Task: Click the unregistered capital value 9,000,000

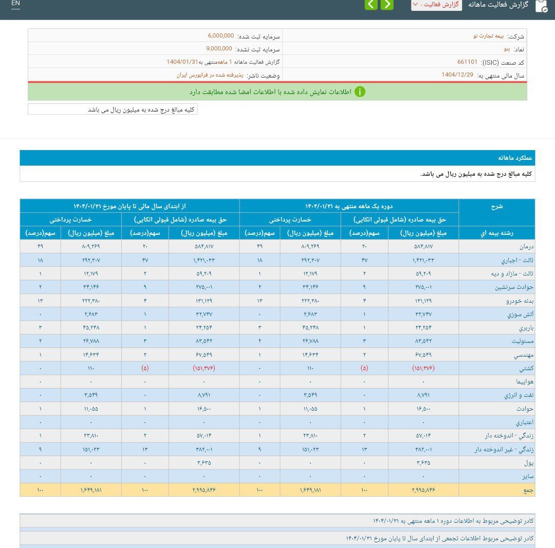Action: [219, 48]
